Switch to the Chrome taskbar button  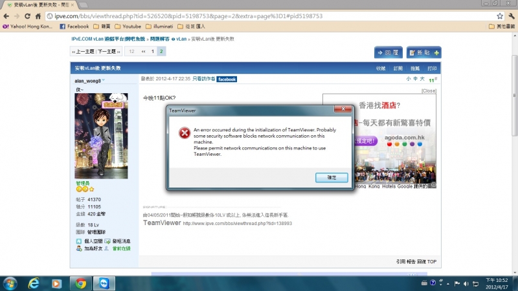tap(80, 284)
